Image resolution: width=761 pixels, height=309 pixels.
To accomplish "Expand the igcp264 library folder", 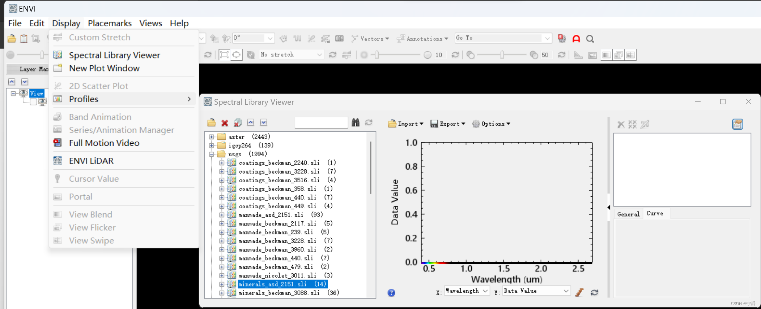I will pos(212,145).
